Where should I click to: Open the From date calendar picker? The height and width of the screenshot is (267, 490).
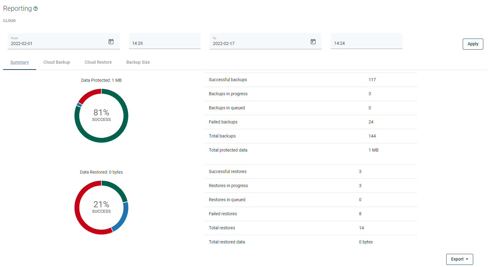coord(111,42)
